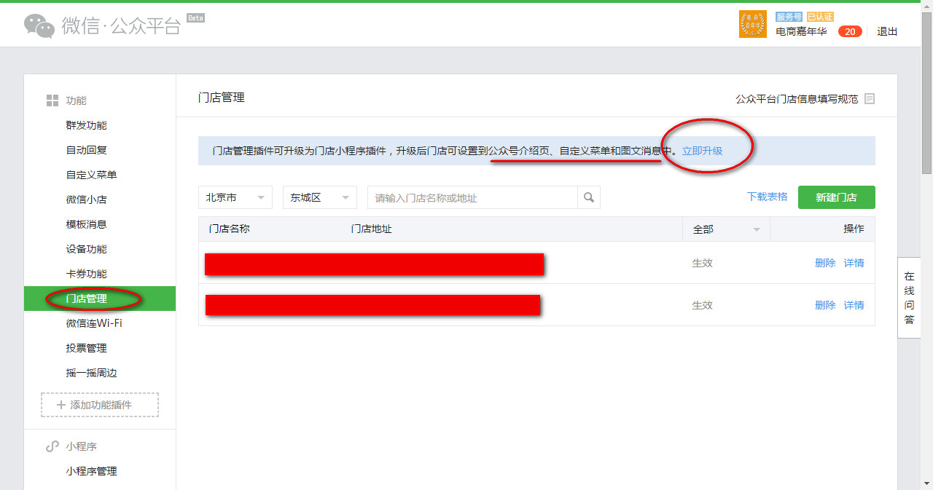Click the 门店名称 column header

pyautogui.click(x=229, y=229)
